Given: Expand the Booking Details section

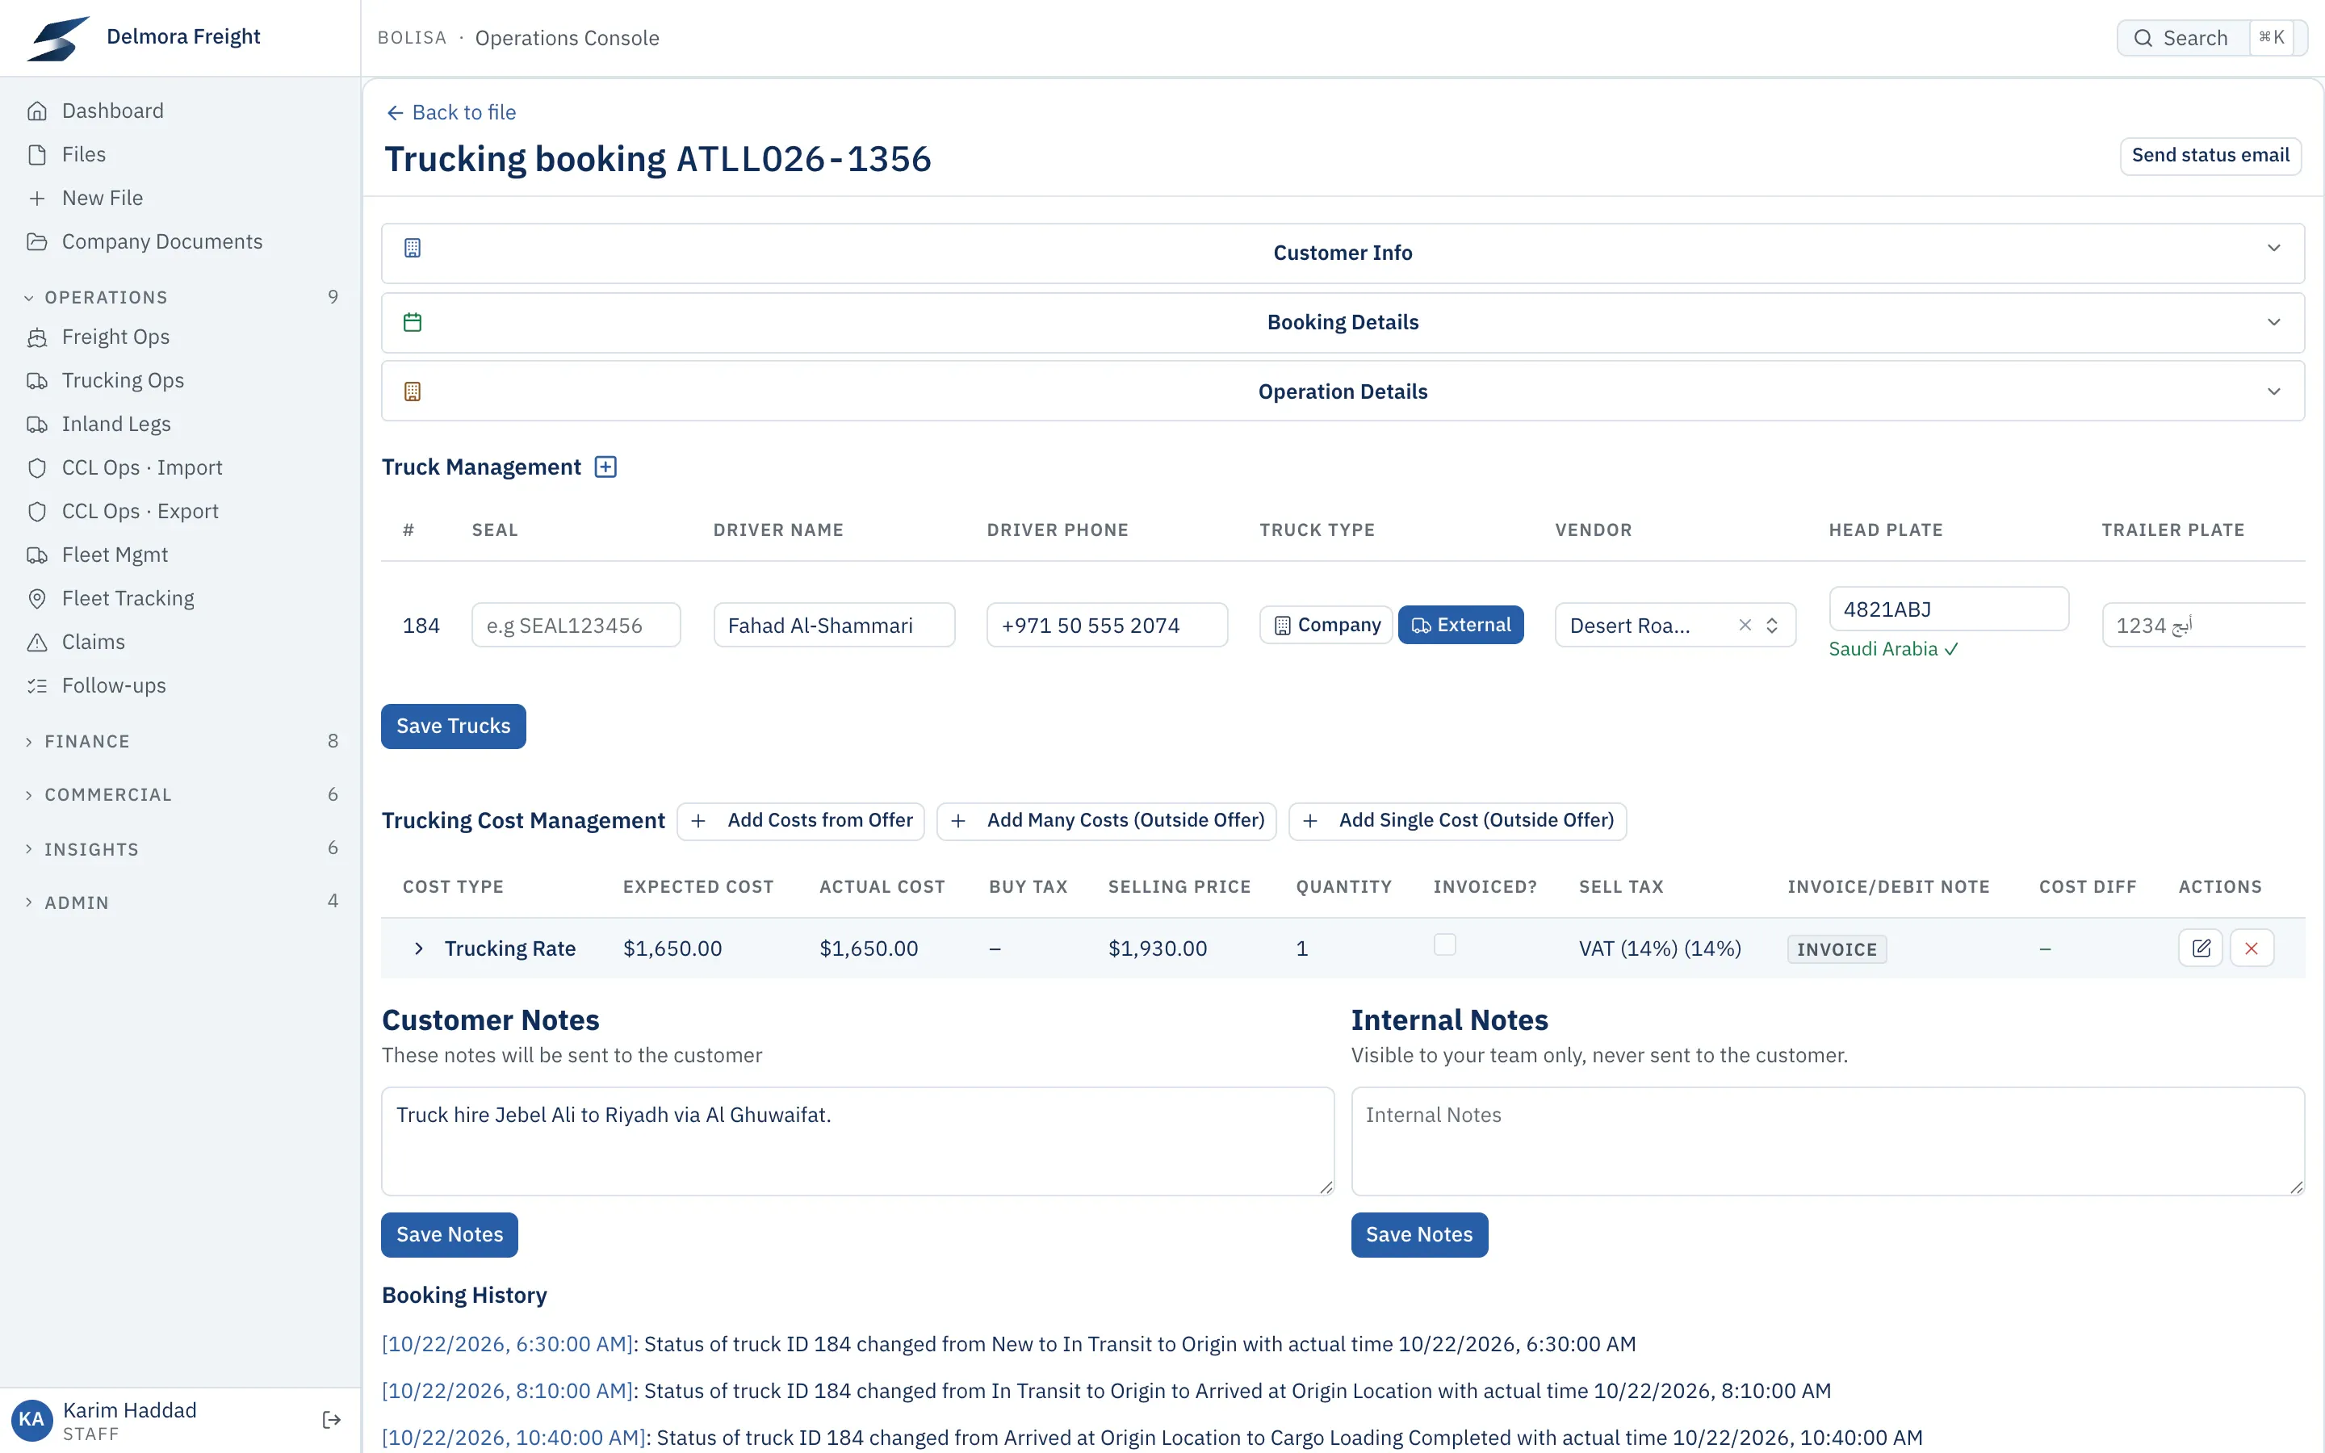Looking at the screenshot, I should pyautogui.click(x=1343, y=322).
